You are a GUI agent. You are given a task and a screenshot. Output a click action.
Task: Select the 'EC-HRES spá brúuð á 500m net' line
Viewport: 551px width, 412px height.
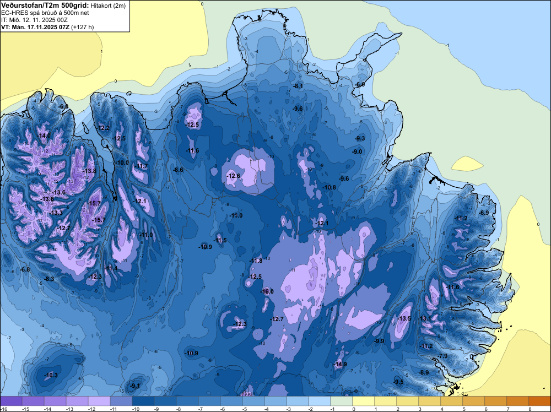point(45,13)
